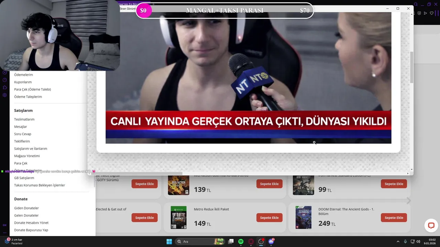Image resolution: width=440 pixels, height=247 pixels.
Task: Click the popup horizontal scrollbar right arrow
Action: pos(408,173)
